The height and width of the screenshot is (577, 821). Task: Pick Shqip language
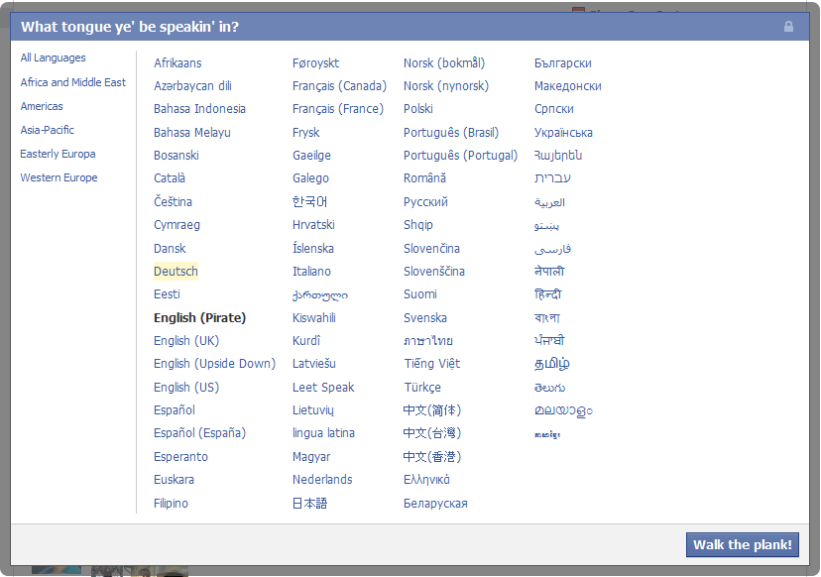tap(418, 225)
